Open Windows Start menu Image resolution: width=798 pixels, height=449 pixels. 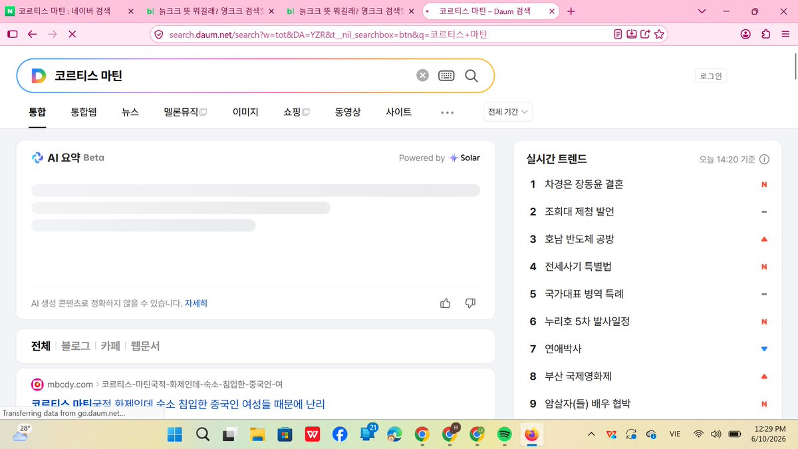[175, 435]
